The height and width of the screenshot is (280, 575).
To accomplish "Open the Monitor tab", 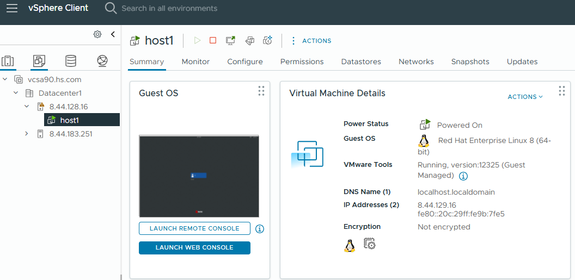I will [195, 61].
